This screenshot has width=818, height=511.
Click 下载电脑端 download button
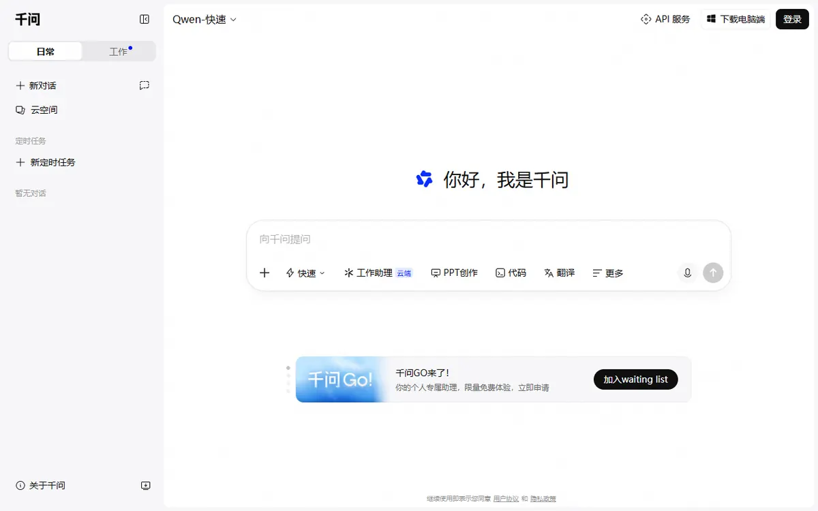click(x=736, y=19)
